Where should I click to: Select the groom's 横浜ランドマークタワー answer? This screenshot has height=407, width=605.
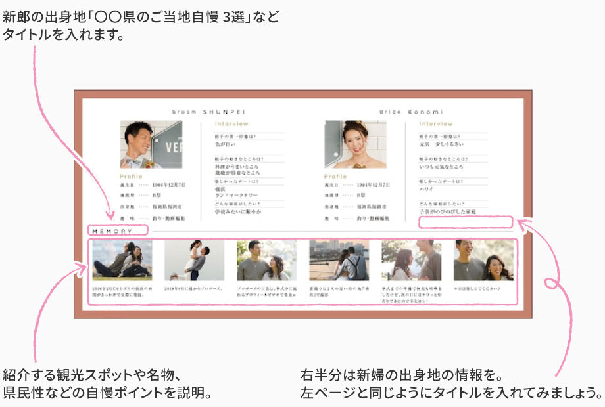[237, 192]
